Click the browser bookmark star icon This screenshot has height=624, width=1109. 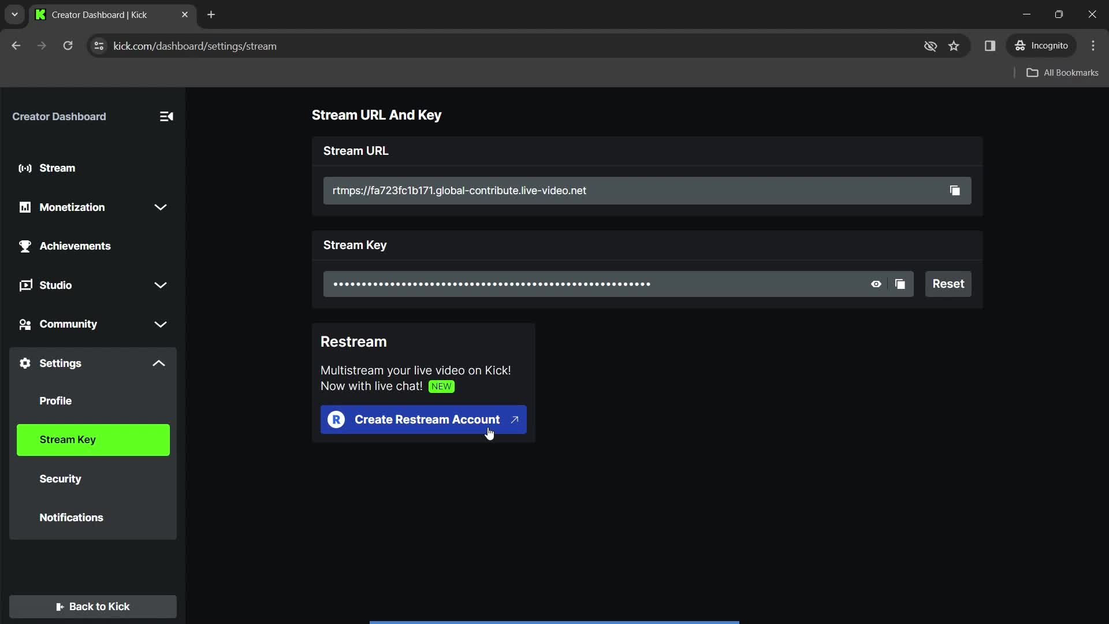tap(954, 46)
